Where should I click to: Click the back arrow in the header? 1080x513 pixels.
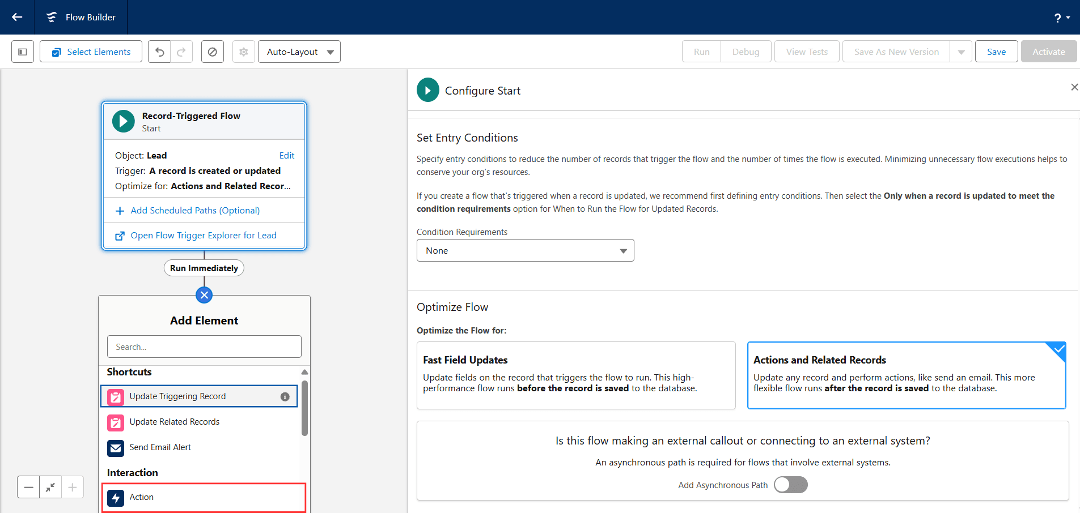click(x=17, y=17)
